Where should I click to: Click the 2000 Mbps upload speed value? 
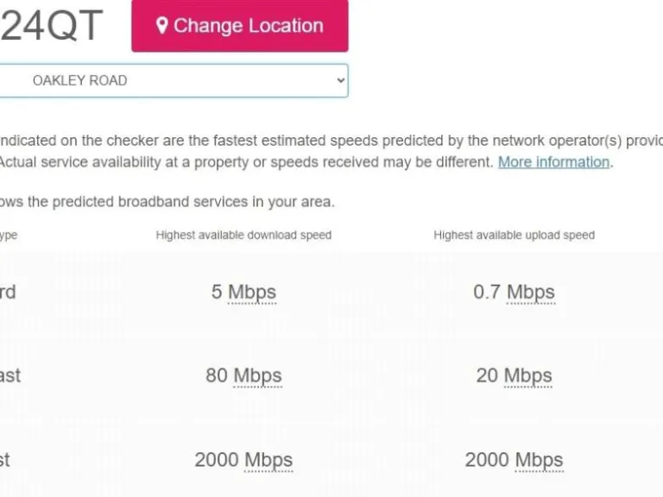(x=514, y=460)
